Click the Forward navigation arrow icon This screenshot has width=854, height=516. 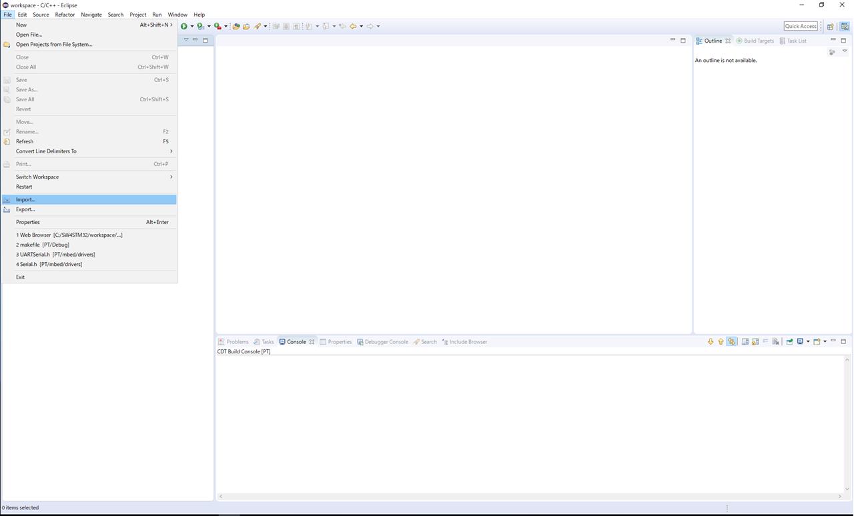coord(370,26)
